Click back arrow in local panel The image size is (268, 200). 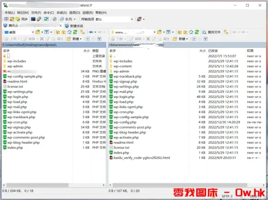click(91, 32)
